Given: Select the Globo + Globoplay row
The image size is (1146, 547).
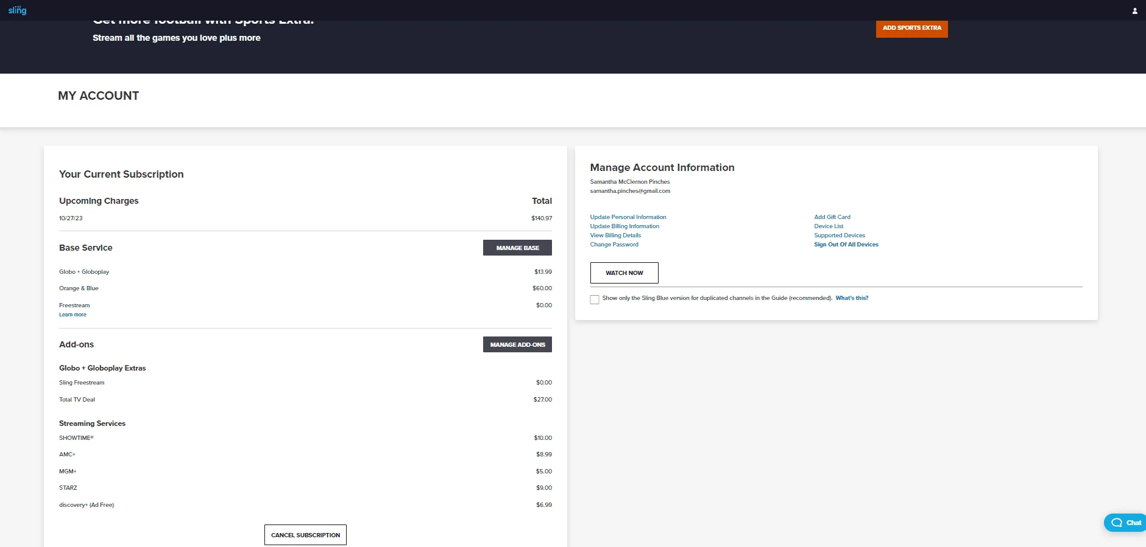Looking at the screenshot, I should pos(305,272).
